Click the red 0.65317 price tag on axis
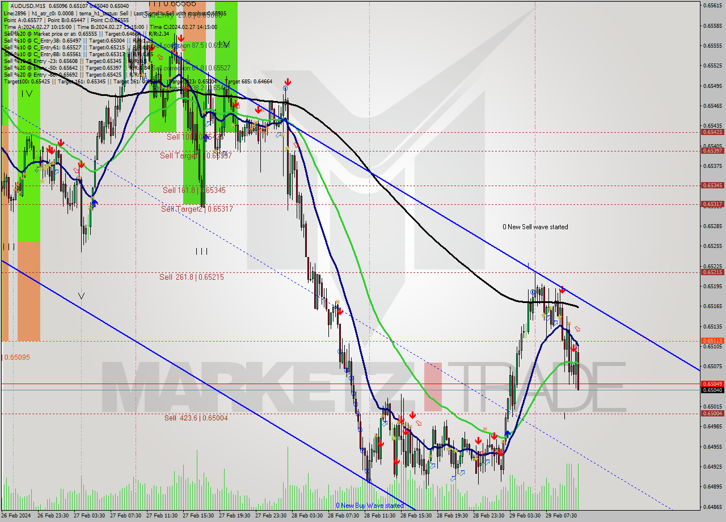Image resolution: width=726 pixels, height=522 pixels. [713, 204]
